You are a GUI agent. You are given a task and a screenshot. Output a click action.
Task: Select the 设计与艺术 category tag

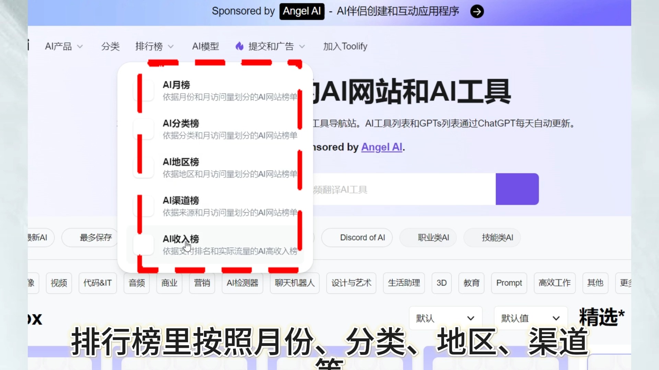[x=351, y=283]
